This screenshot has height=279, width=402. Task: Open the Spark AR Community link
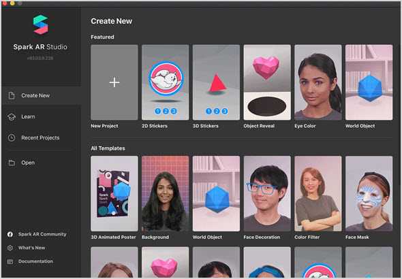pos(42,234)
